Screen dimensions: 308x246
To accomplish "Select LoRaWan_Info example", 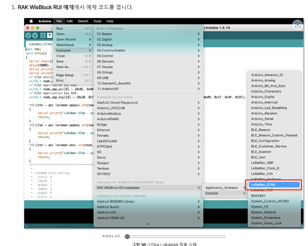I will tap(274, 174).
